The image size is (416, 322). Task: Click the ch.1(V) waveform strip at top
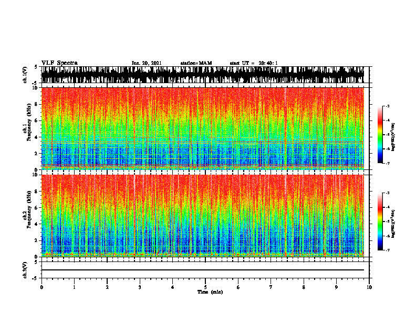tap(203, 75)
